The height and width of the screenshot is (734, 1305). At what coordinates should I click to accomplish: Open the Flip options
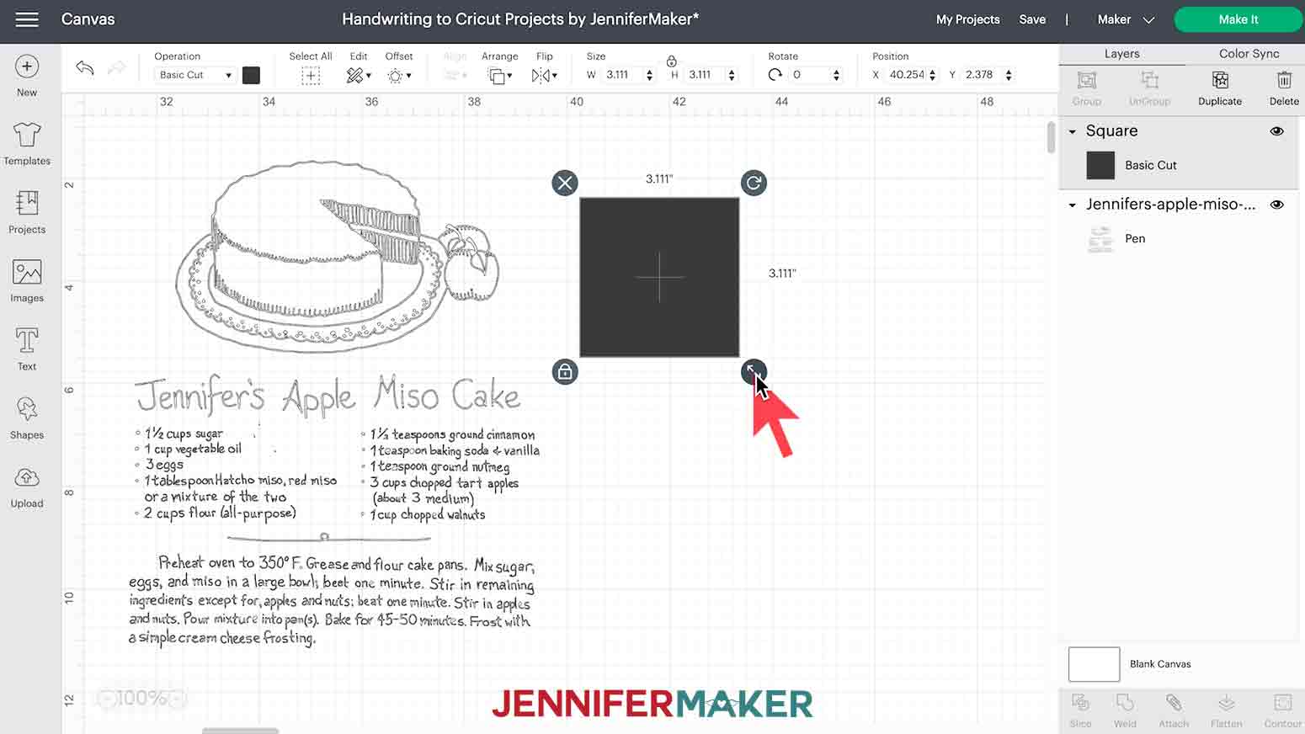pos(545,76)
